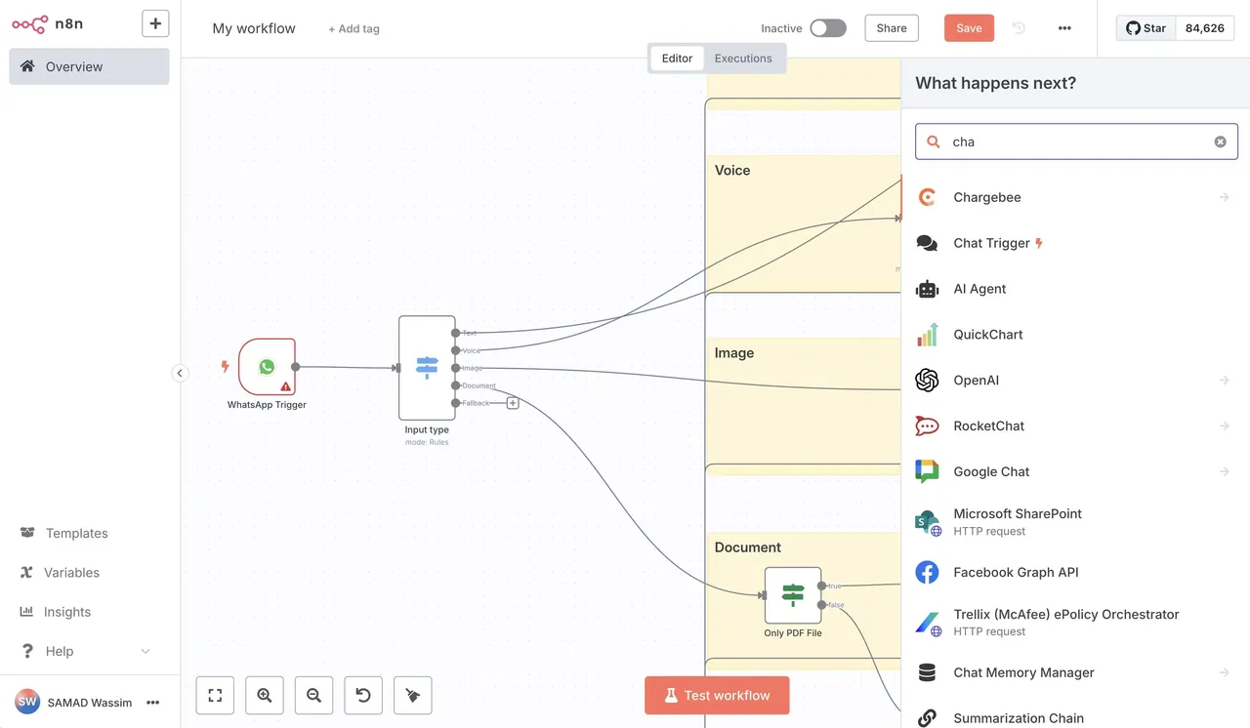Click the Share button
The image size is (1250, 728).
pos(892,28)
